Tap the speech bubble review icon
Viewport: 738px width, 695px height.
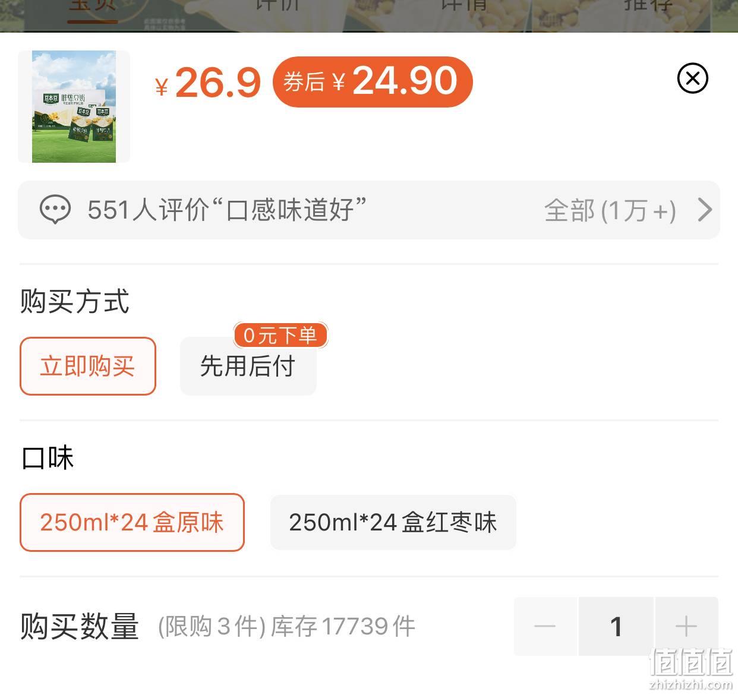pyautogui.click(x=55, y=210)
